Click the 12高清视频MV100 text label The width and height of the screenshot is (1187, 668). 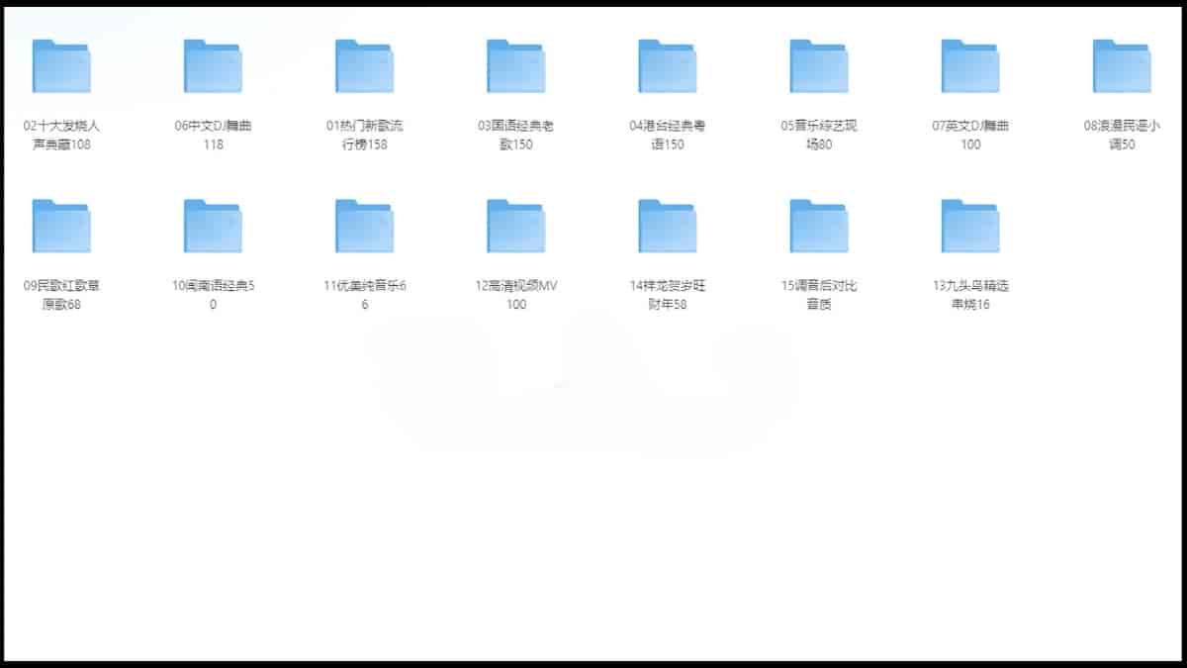(x=515, y=295)
